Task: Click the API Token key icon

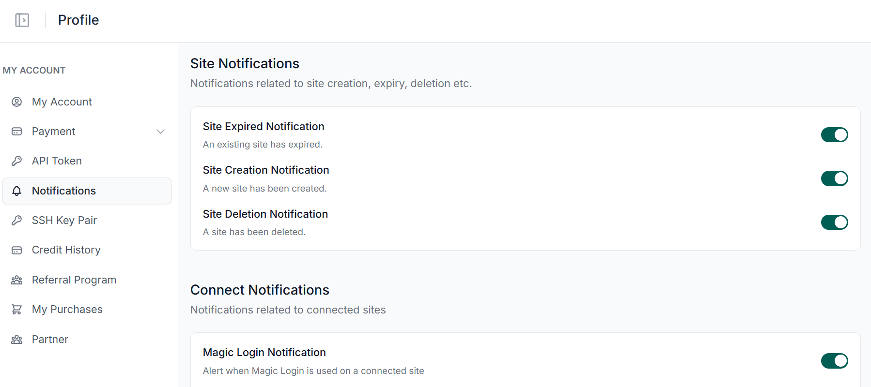Action: [17, 161]
